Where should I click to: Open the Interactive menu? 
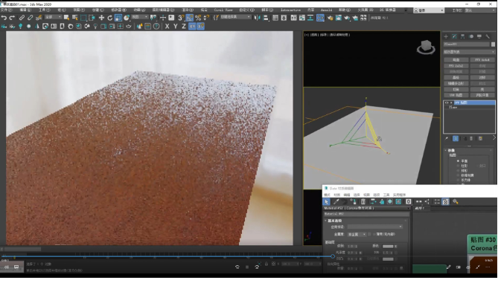click(x=290, y=10)
